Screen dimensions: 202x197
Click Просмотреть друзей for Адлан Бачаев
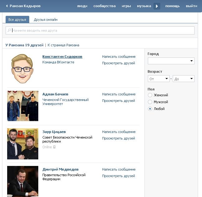pos(119,101)
